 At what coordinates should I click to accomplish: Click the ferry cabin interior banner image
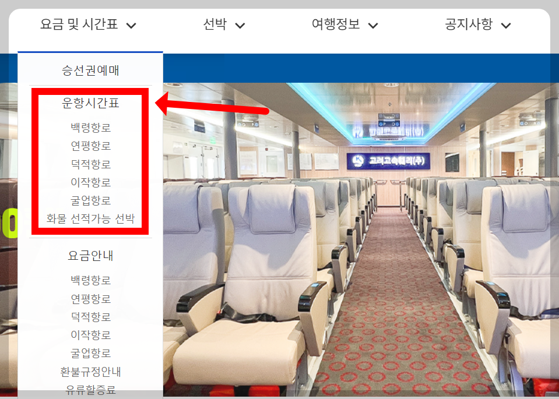(x=360, y=239)
